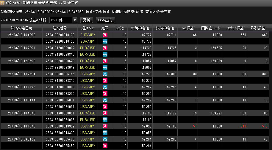Screen dimensions: 272x150
Task: Click the 売 badge on order 2603183500036156
Action: [x=105, y=74]
